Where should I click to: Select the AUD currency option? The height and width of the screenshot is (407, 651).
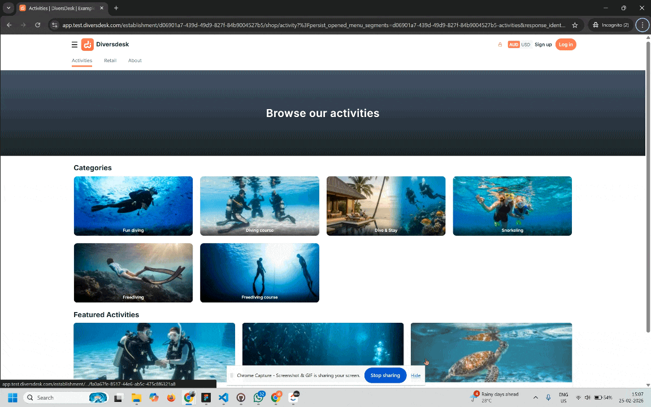point(514,44)
